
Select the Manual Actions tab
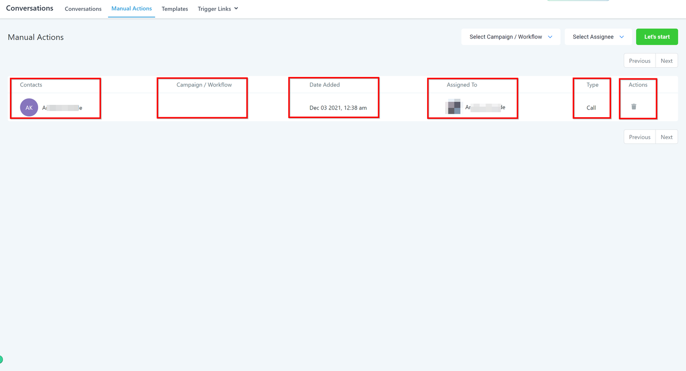[132, 9]
